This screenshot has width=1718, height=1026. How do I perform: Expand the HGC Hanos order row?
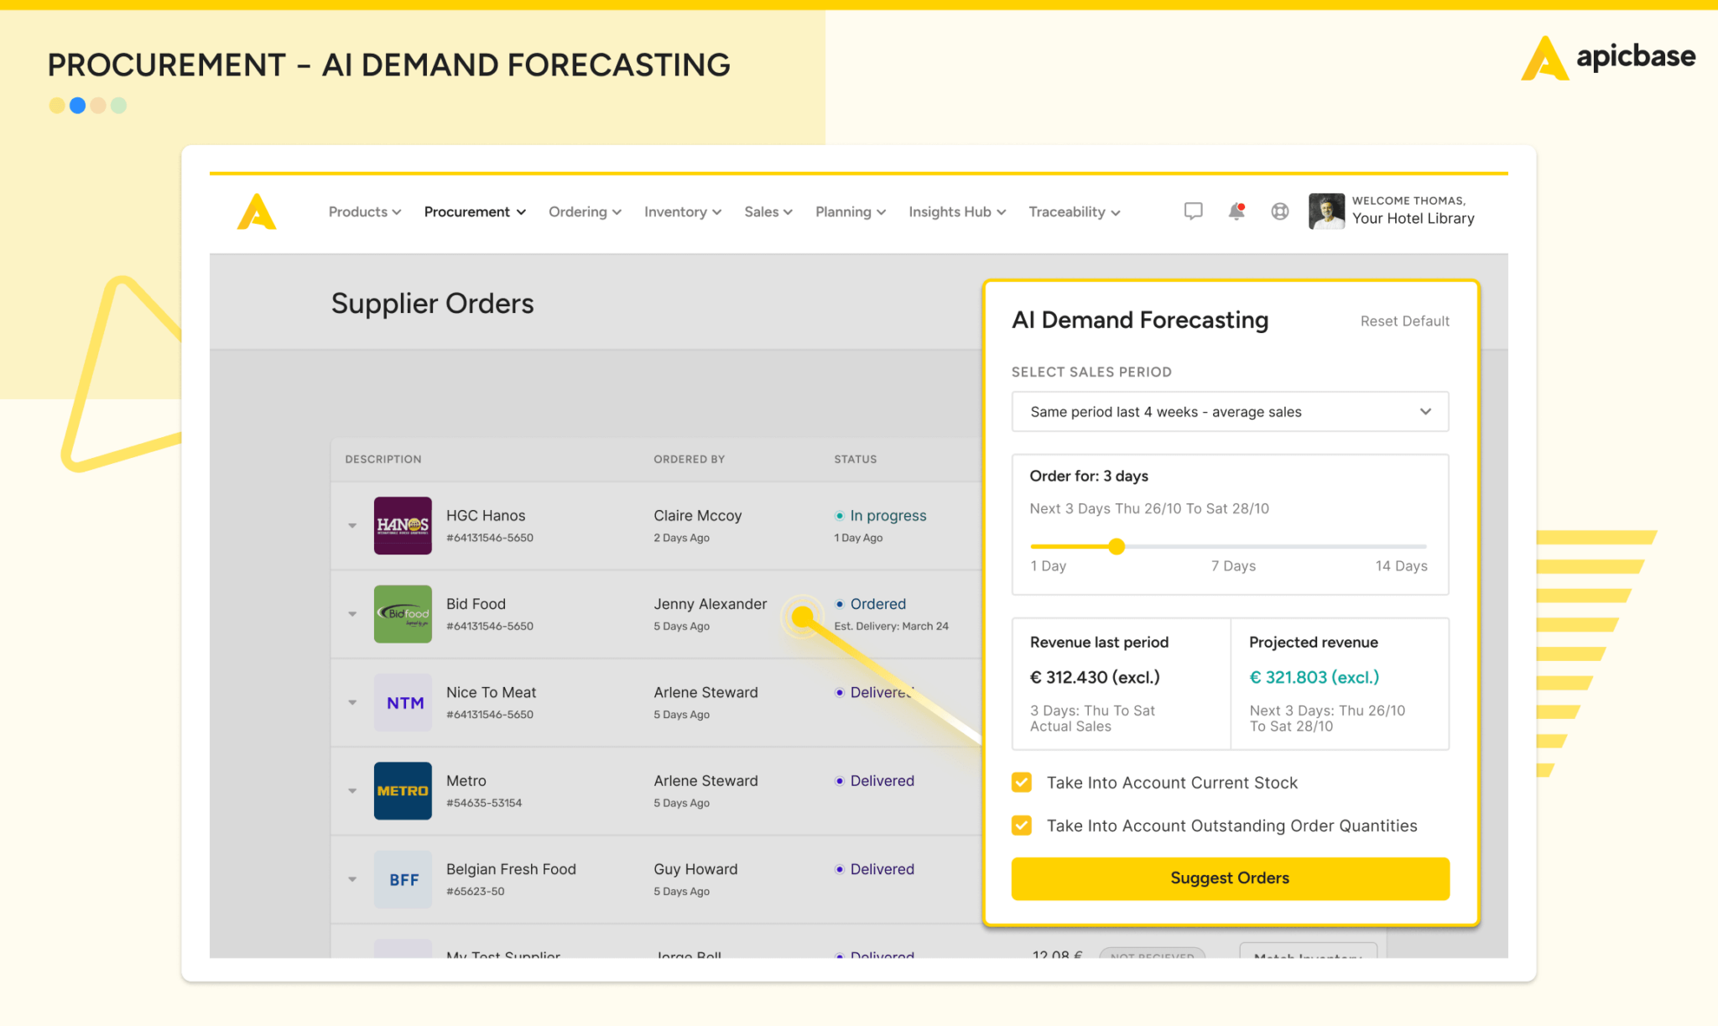352,526
